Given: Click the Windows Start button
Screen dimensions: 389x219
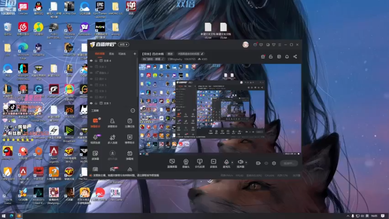Looking at the screenshot, I should point(3,216).
